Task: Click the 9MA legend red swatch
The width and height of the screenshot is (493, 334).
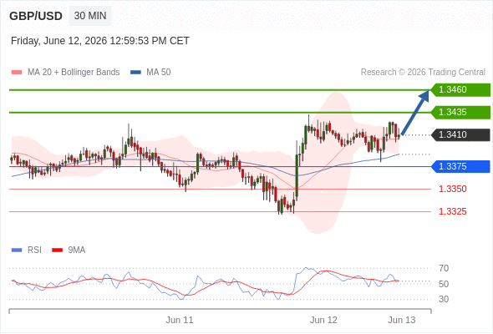Action: click(x=57, y=250)
